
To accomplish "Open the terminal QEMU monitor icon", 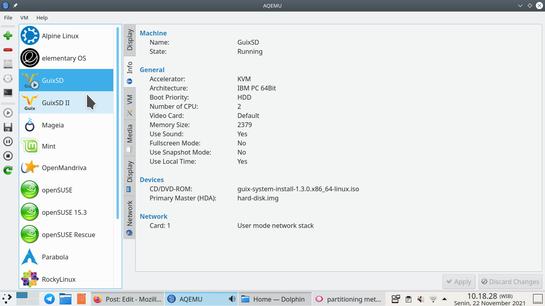I will (x=8, y=92).
